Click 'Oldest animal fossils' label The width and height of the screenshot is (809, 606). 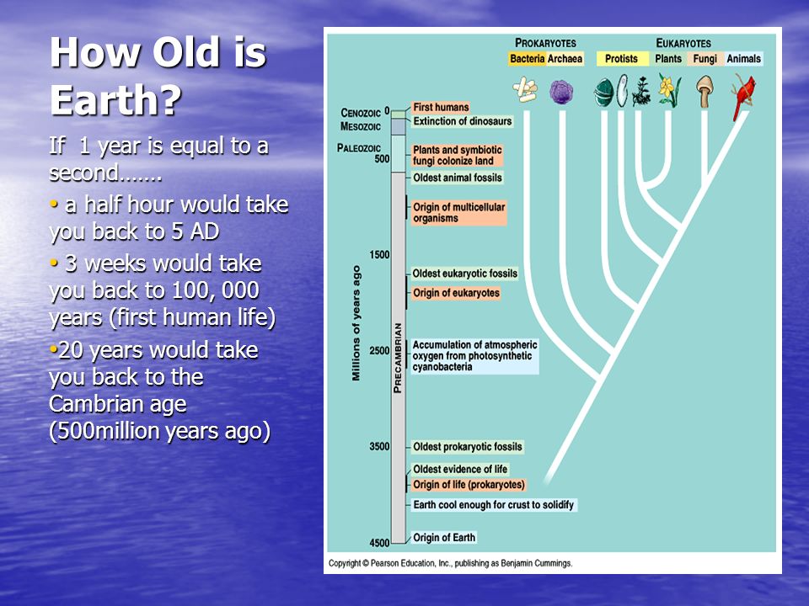click(x=457, y=178)
